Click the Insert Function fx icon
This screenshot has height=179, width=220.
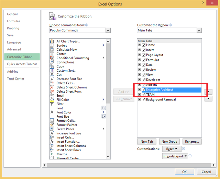[x=52, y=142]
